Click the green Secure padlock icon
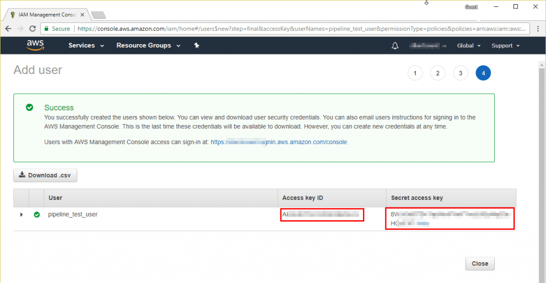Viewport: 546px width, 283px height. point(47,28)
